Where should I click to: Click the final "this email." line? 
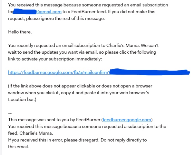tap(18, 147)
